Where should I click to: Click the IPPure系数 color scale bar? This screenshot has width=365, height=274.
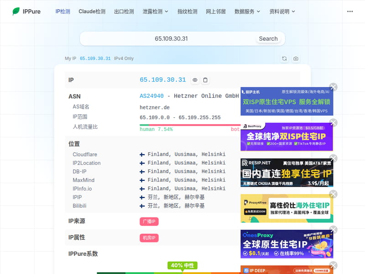pyautogui.click(x=168, y=273)
